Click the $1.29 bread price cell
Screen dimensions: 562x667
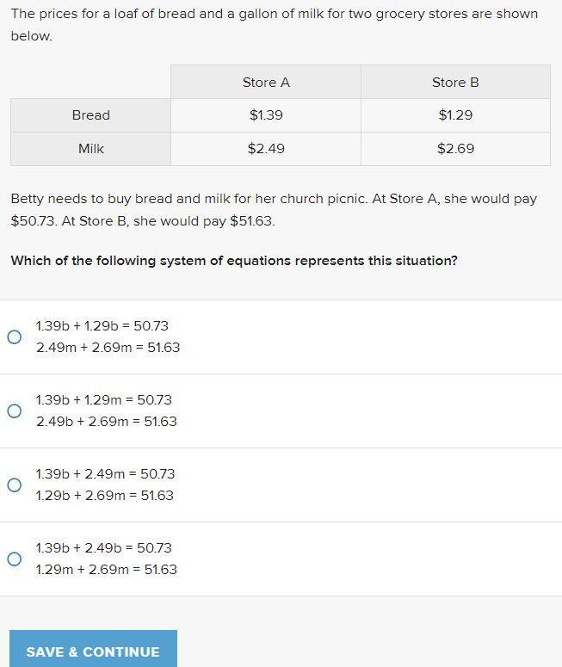(455, 115)
